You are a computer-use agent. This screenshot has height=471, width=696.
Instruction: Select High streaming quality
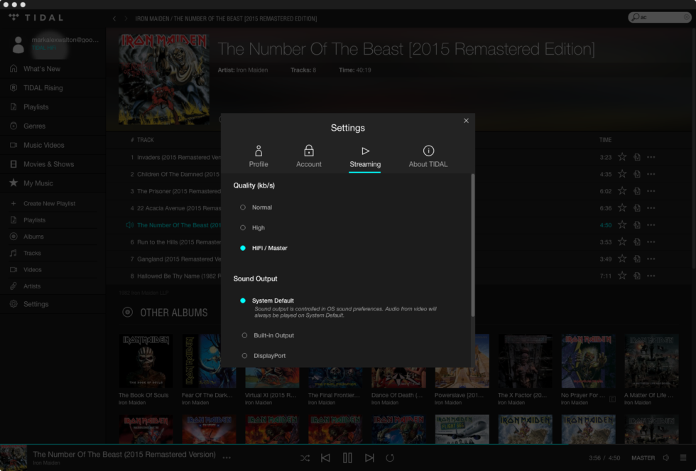coord(252,228)
